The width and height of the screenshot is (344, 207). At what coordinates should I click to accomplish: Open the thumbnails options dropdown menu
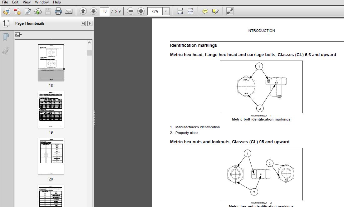18,35
